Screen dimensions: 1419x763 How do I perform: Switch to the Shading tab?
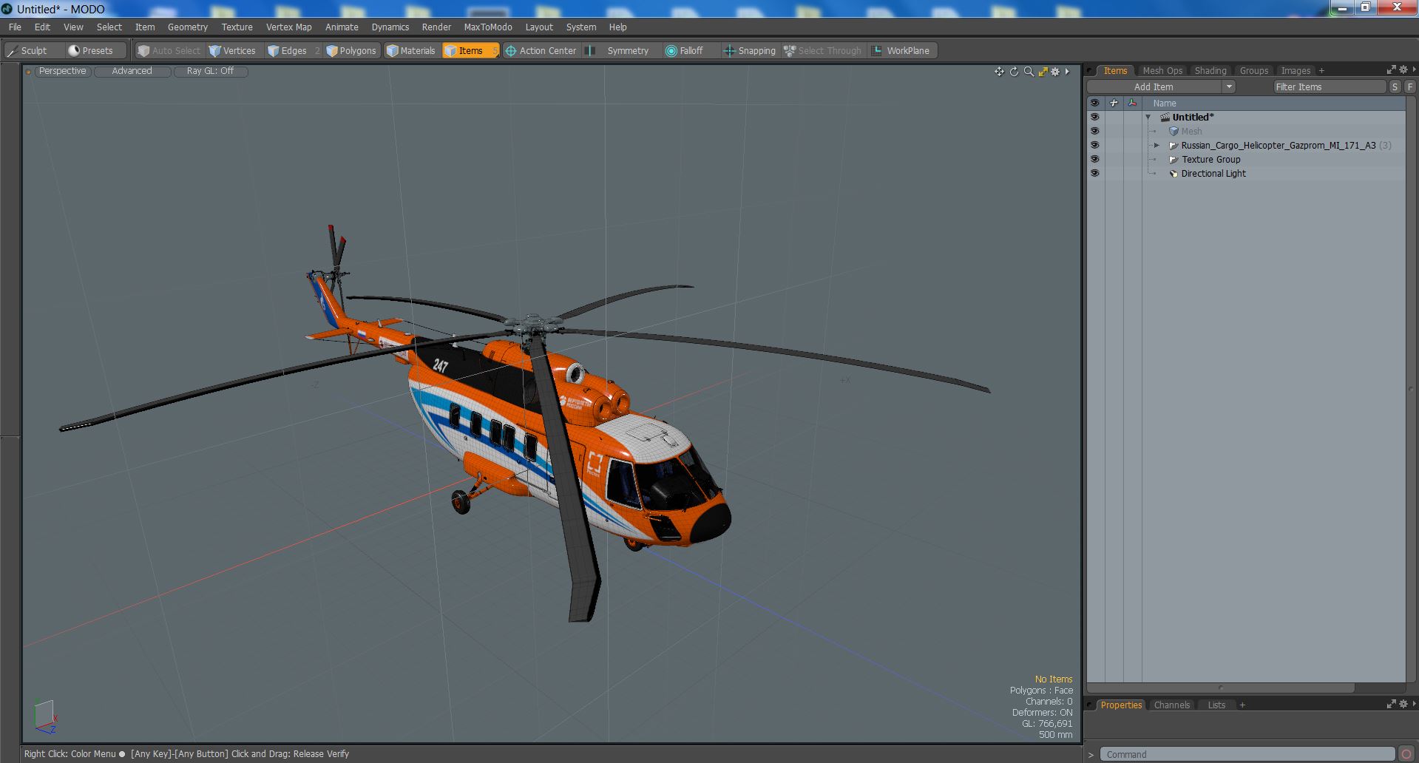(1210, 71)
